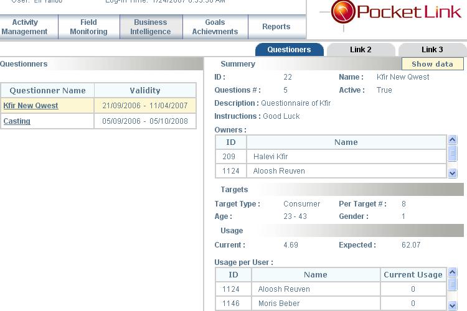Select validity cell 21/09/2006 - 11/04/2007
The image size is (467, 311).
pos(145,106)
